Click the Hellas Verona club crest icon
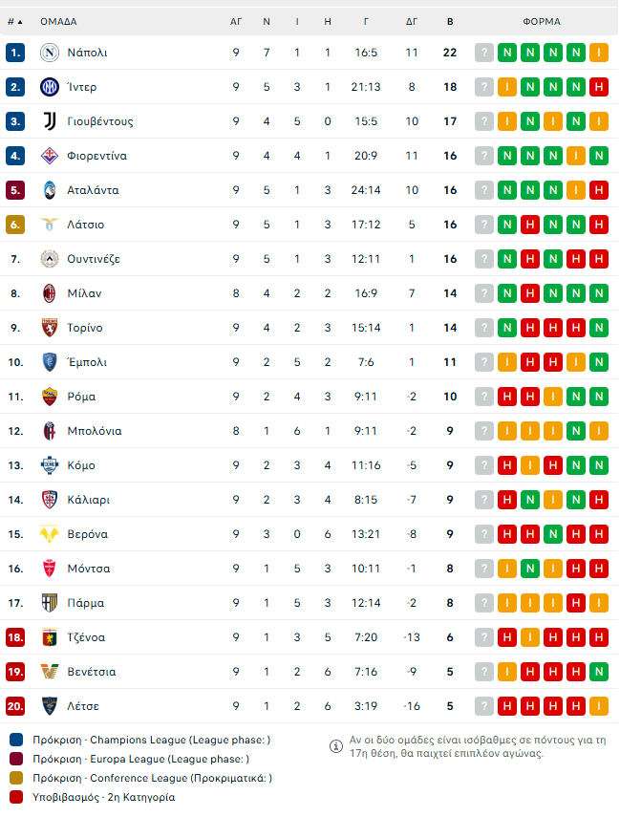 click(x=50, y=534)
